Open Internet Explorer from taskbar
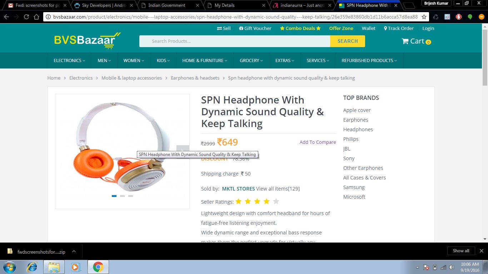 tap(32, 267)
